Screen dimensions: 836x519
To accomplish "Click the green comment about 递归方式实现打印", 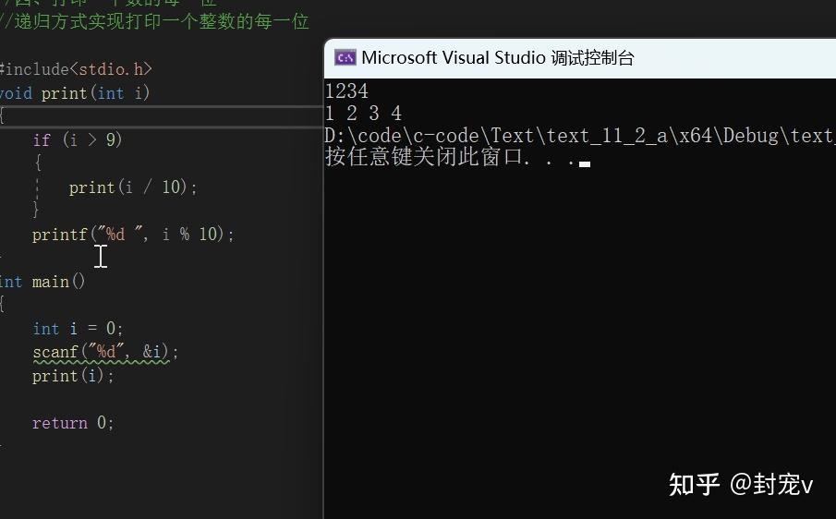I will (155, 21).
